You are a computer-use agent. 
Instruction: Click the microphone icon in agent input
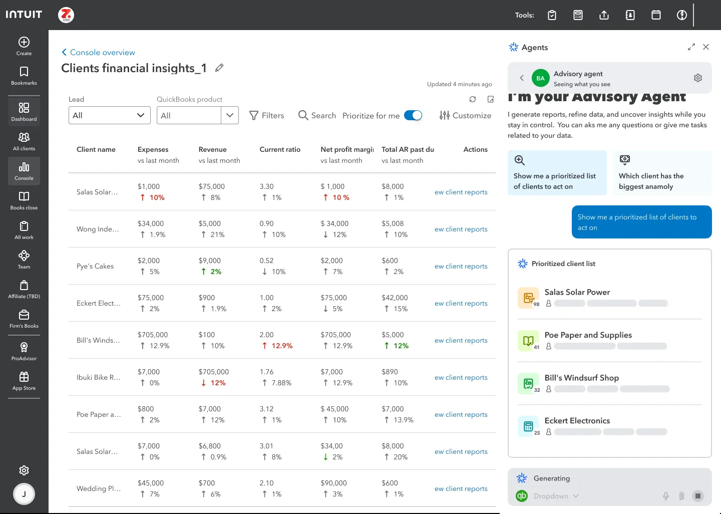coord(666,496)
